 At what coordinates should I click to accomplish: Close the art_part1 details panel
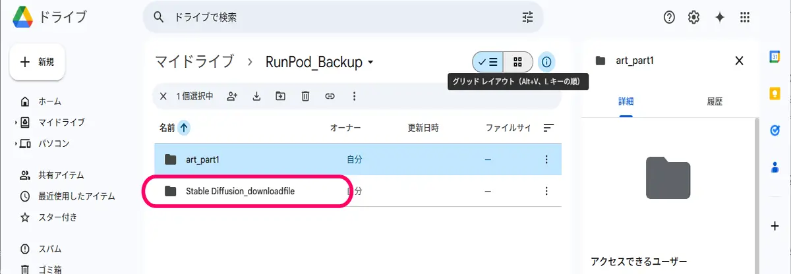(x=739, y=61)
